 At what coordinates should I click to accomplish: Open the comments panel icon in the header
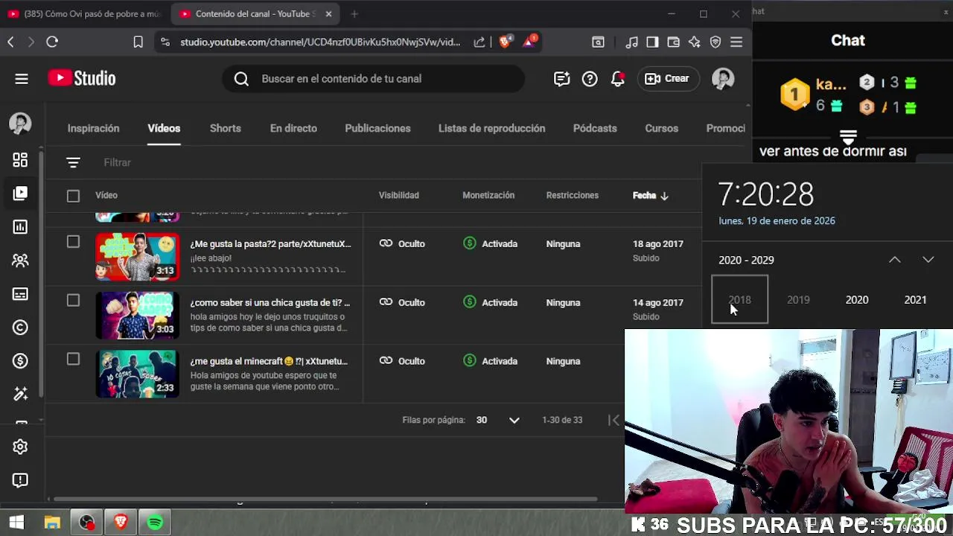(x=561, y=78)
